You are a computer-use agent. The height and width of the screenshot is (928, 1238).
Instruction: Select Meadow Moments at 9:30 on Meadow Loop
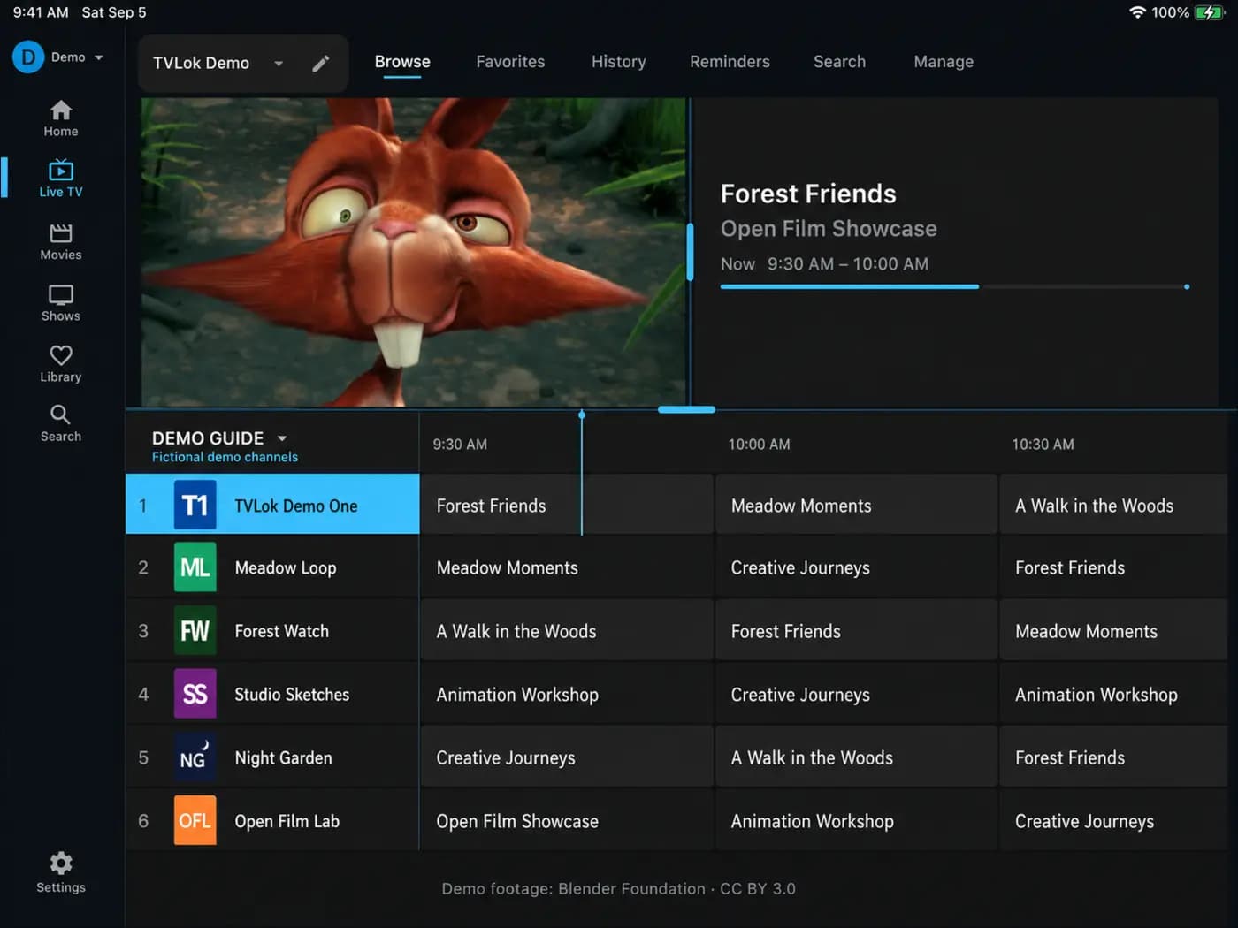point(566,567)
